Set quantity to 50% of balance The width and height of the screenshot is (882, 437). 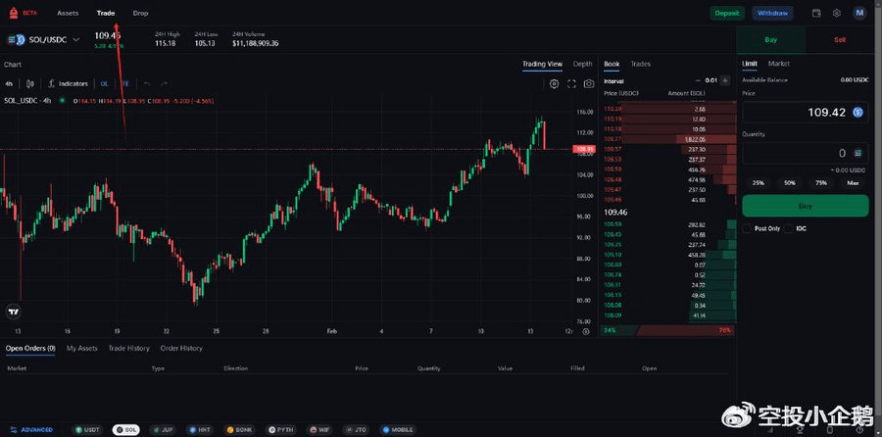click(x=789, y=182)
